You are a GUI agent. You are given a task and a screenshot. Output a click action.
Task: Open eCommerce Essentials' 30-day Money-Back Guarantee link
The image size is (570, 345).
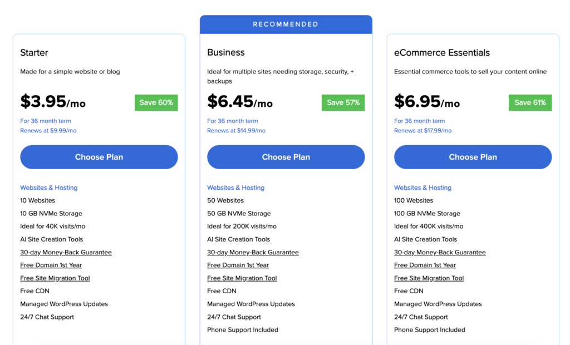(x=440, y=252)
